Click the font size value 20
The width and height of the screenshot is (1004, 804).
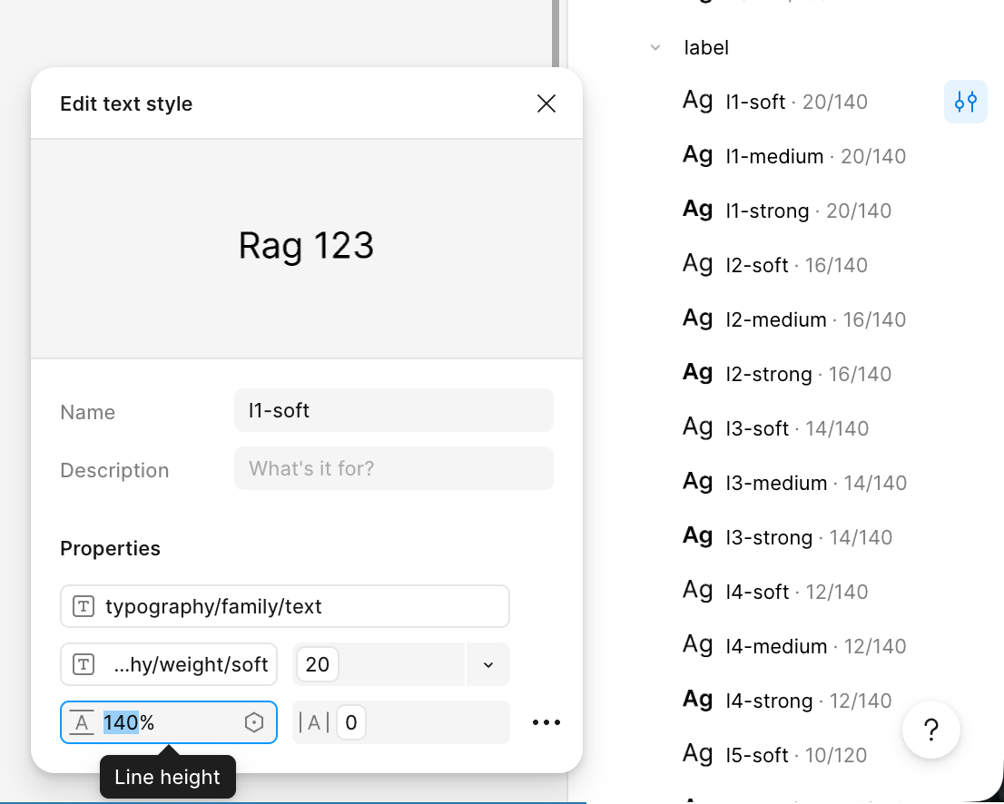(318, 665)
